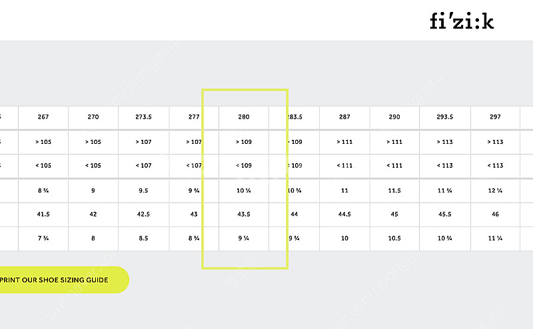Click the 270 length header cell
The height and width of the screenshot is (329, 533).
click(93, 117)
